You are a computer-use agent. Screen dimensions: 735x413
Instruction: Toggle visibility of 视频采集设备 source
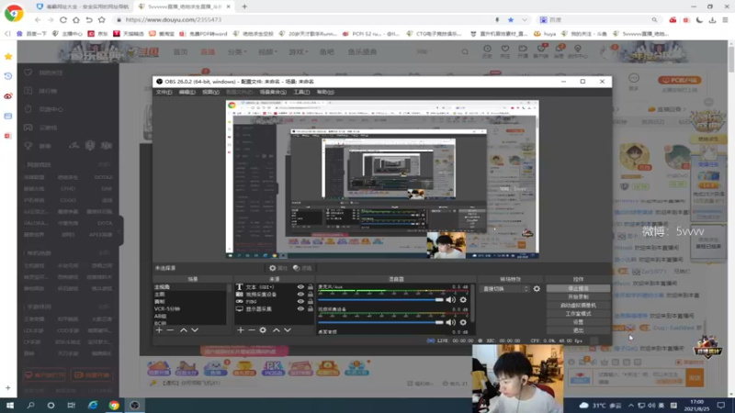[x=300, y=295]
